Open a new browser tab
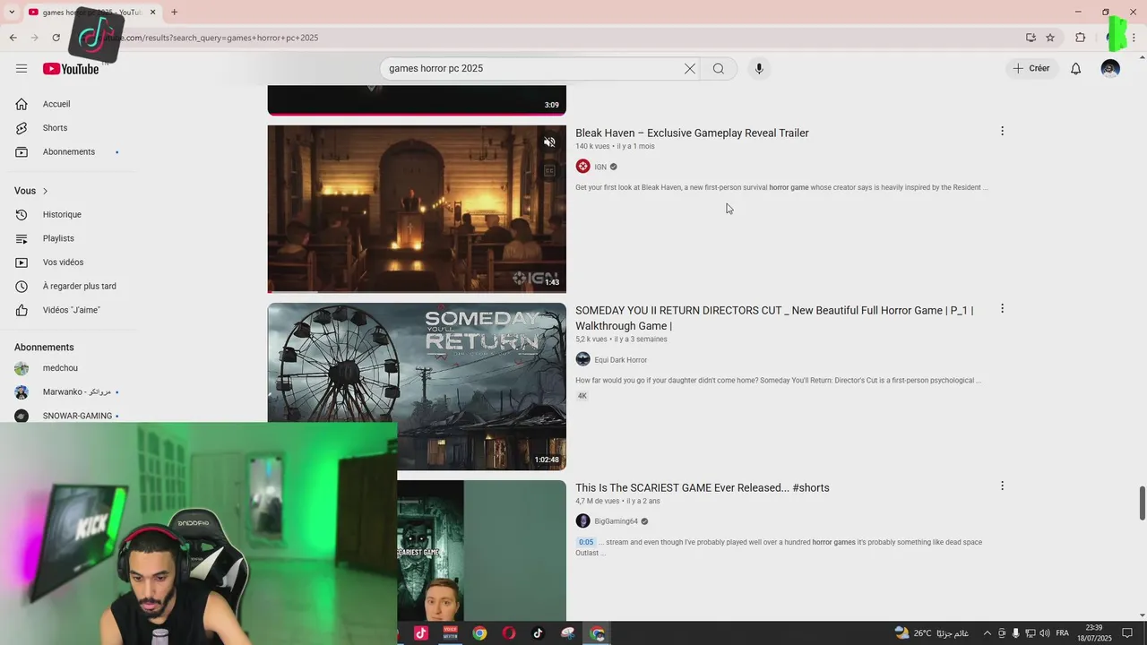 [174, 12]
